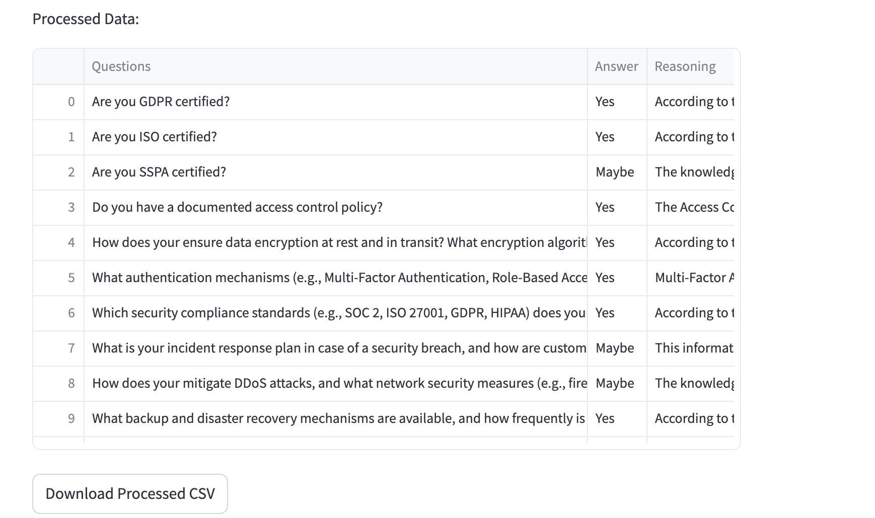Select the 'Are you GDPR certified?' cell

(161, 102)
